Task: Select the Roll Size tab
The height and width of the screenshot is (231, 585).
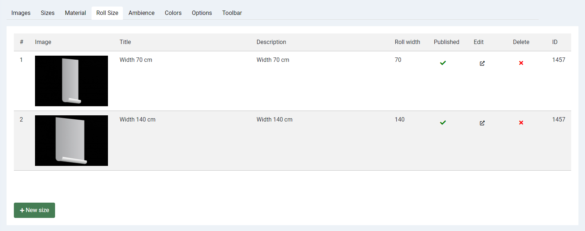Action: point(107,13)
